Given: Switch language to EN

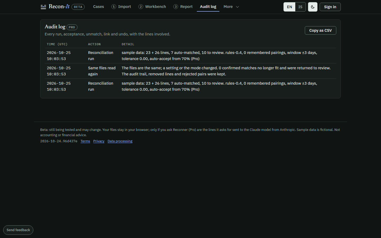Looking at the screenshot, I should 289,7.
